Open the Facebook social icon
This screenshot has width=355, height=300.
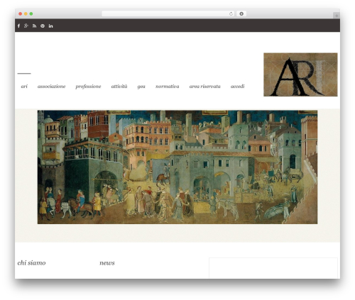[18, 26]
